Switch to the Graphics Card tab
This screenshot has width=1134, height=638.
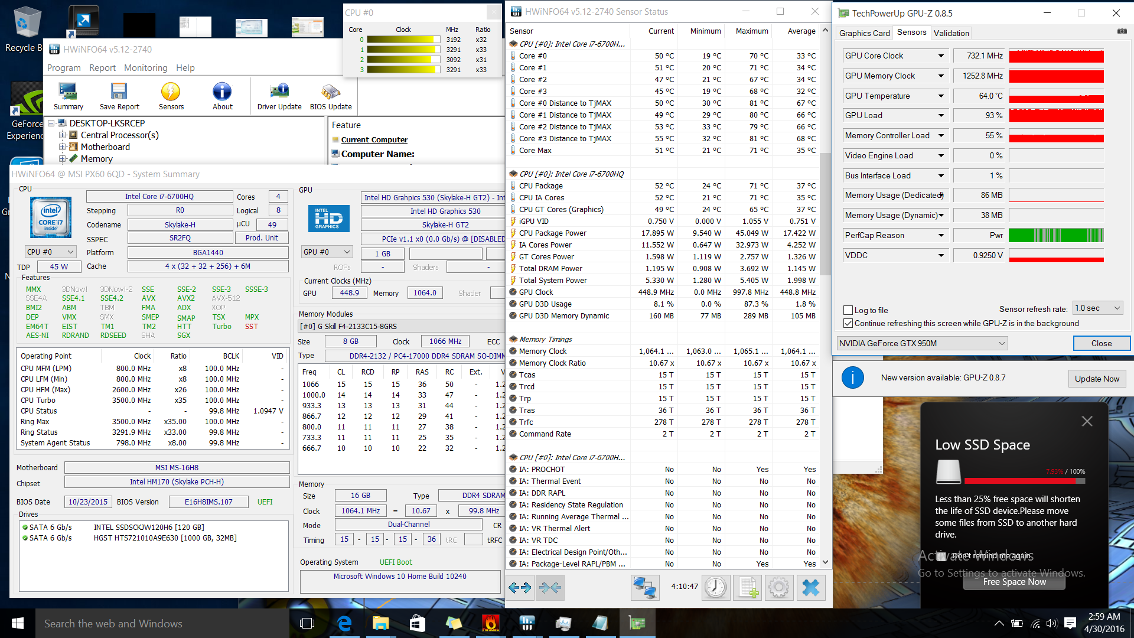pos(864,33)
